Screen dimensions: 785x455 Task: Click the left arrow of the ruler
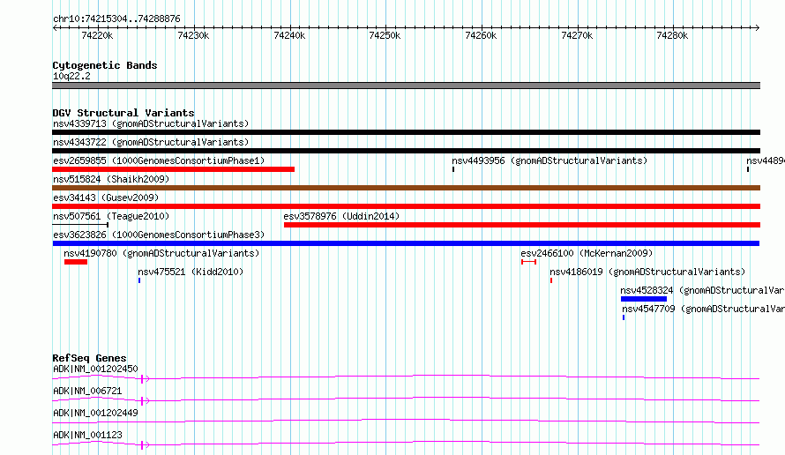[x=55, y=28]
